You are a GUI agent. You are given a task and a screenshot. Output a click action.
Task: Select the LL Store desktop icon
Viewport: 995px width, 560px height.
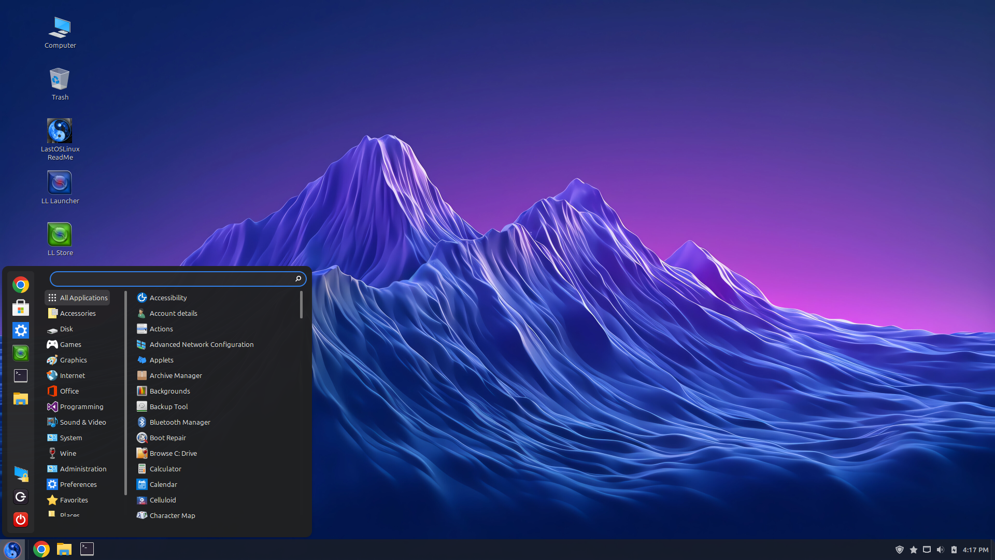pyautogui.click(x=60, y=240)
